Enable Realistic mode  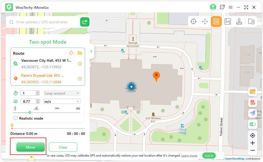click(16, 118)
